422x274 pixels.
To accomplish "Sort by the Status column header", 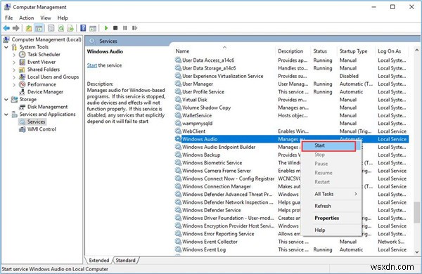I will 324,51.
